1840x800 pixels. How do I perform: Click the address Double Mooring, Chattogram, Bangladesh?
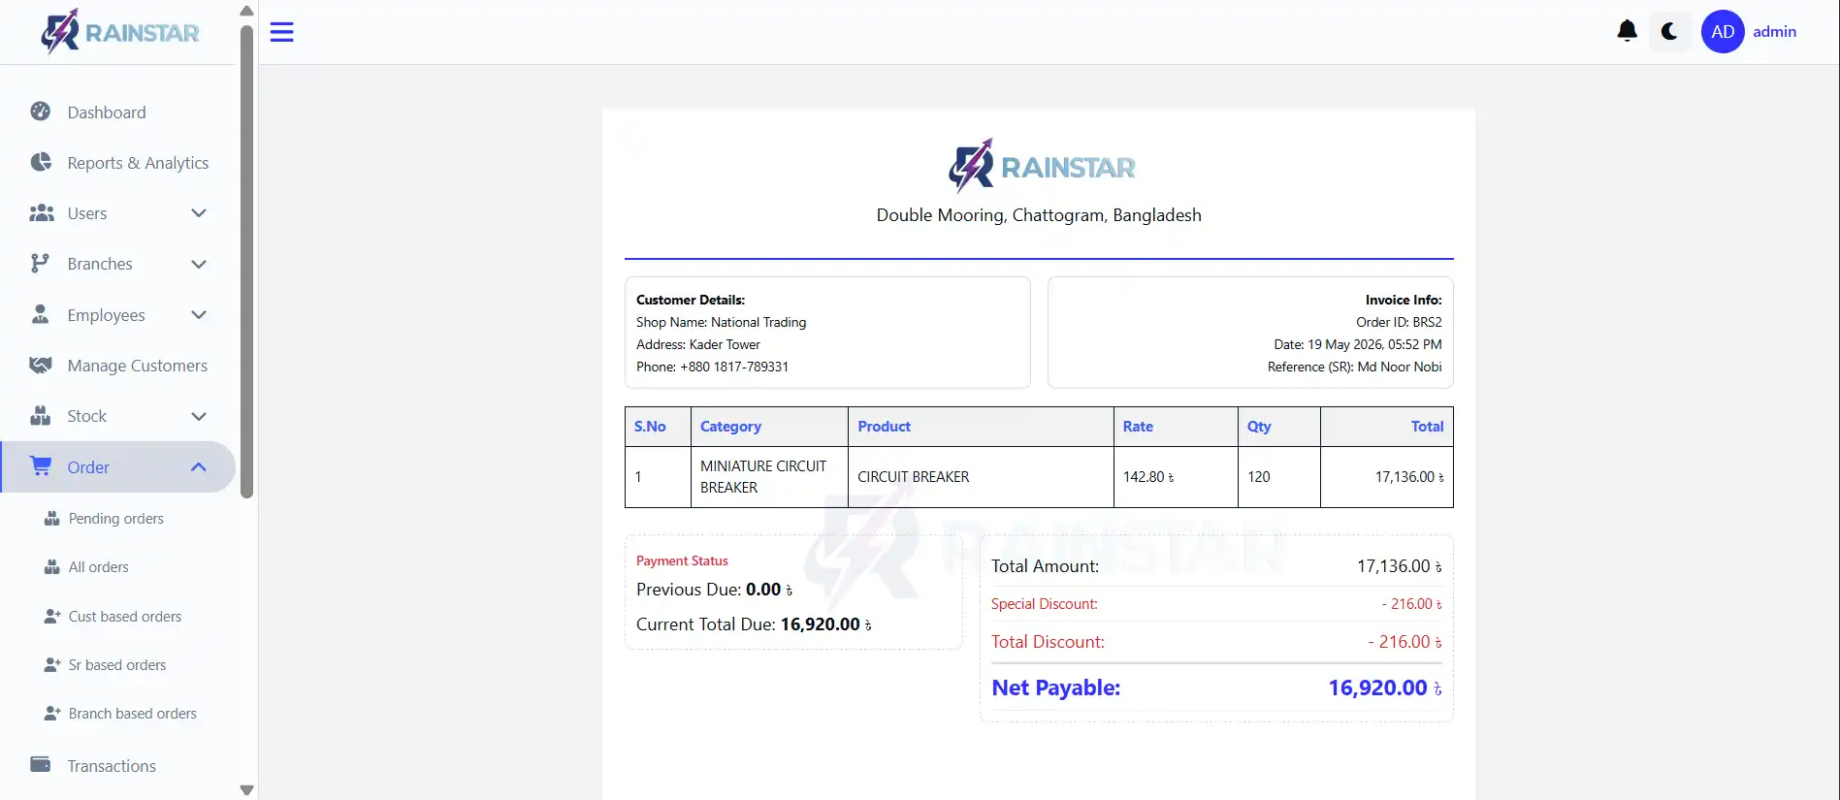click(1039, 214)
